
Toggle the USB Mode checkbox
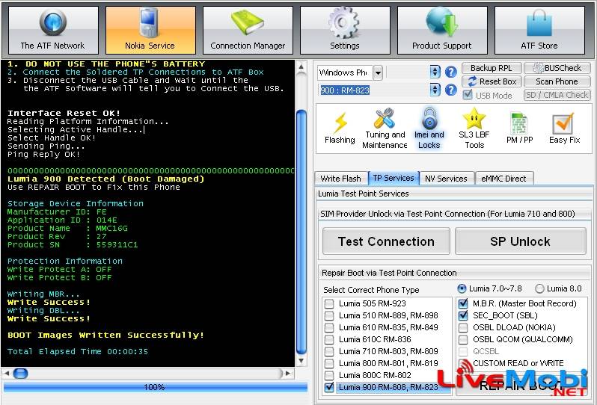(468, 95)
